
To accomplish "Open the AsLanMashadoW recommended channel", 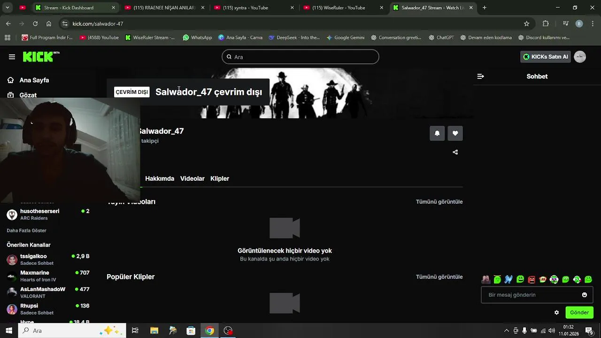I will pyautogui.click(x=48, y=292).
